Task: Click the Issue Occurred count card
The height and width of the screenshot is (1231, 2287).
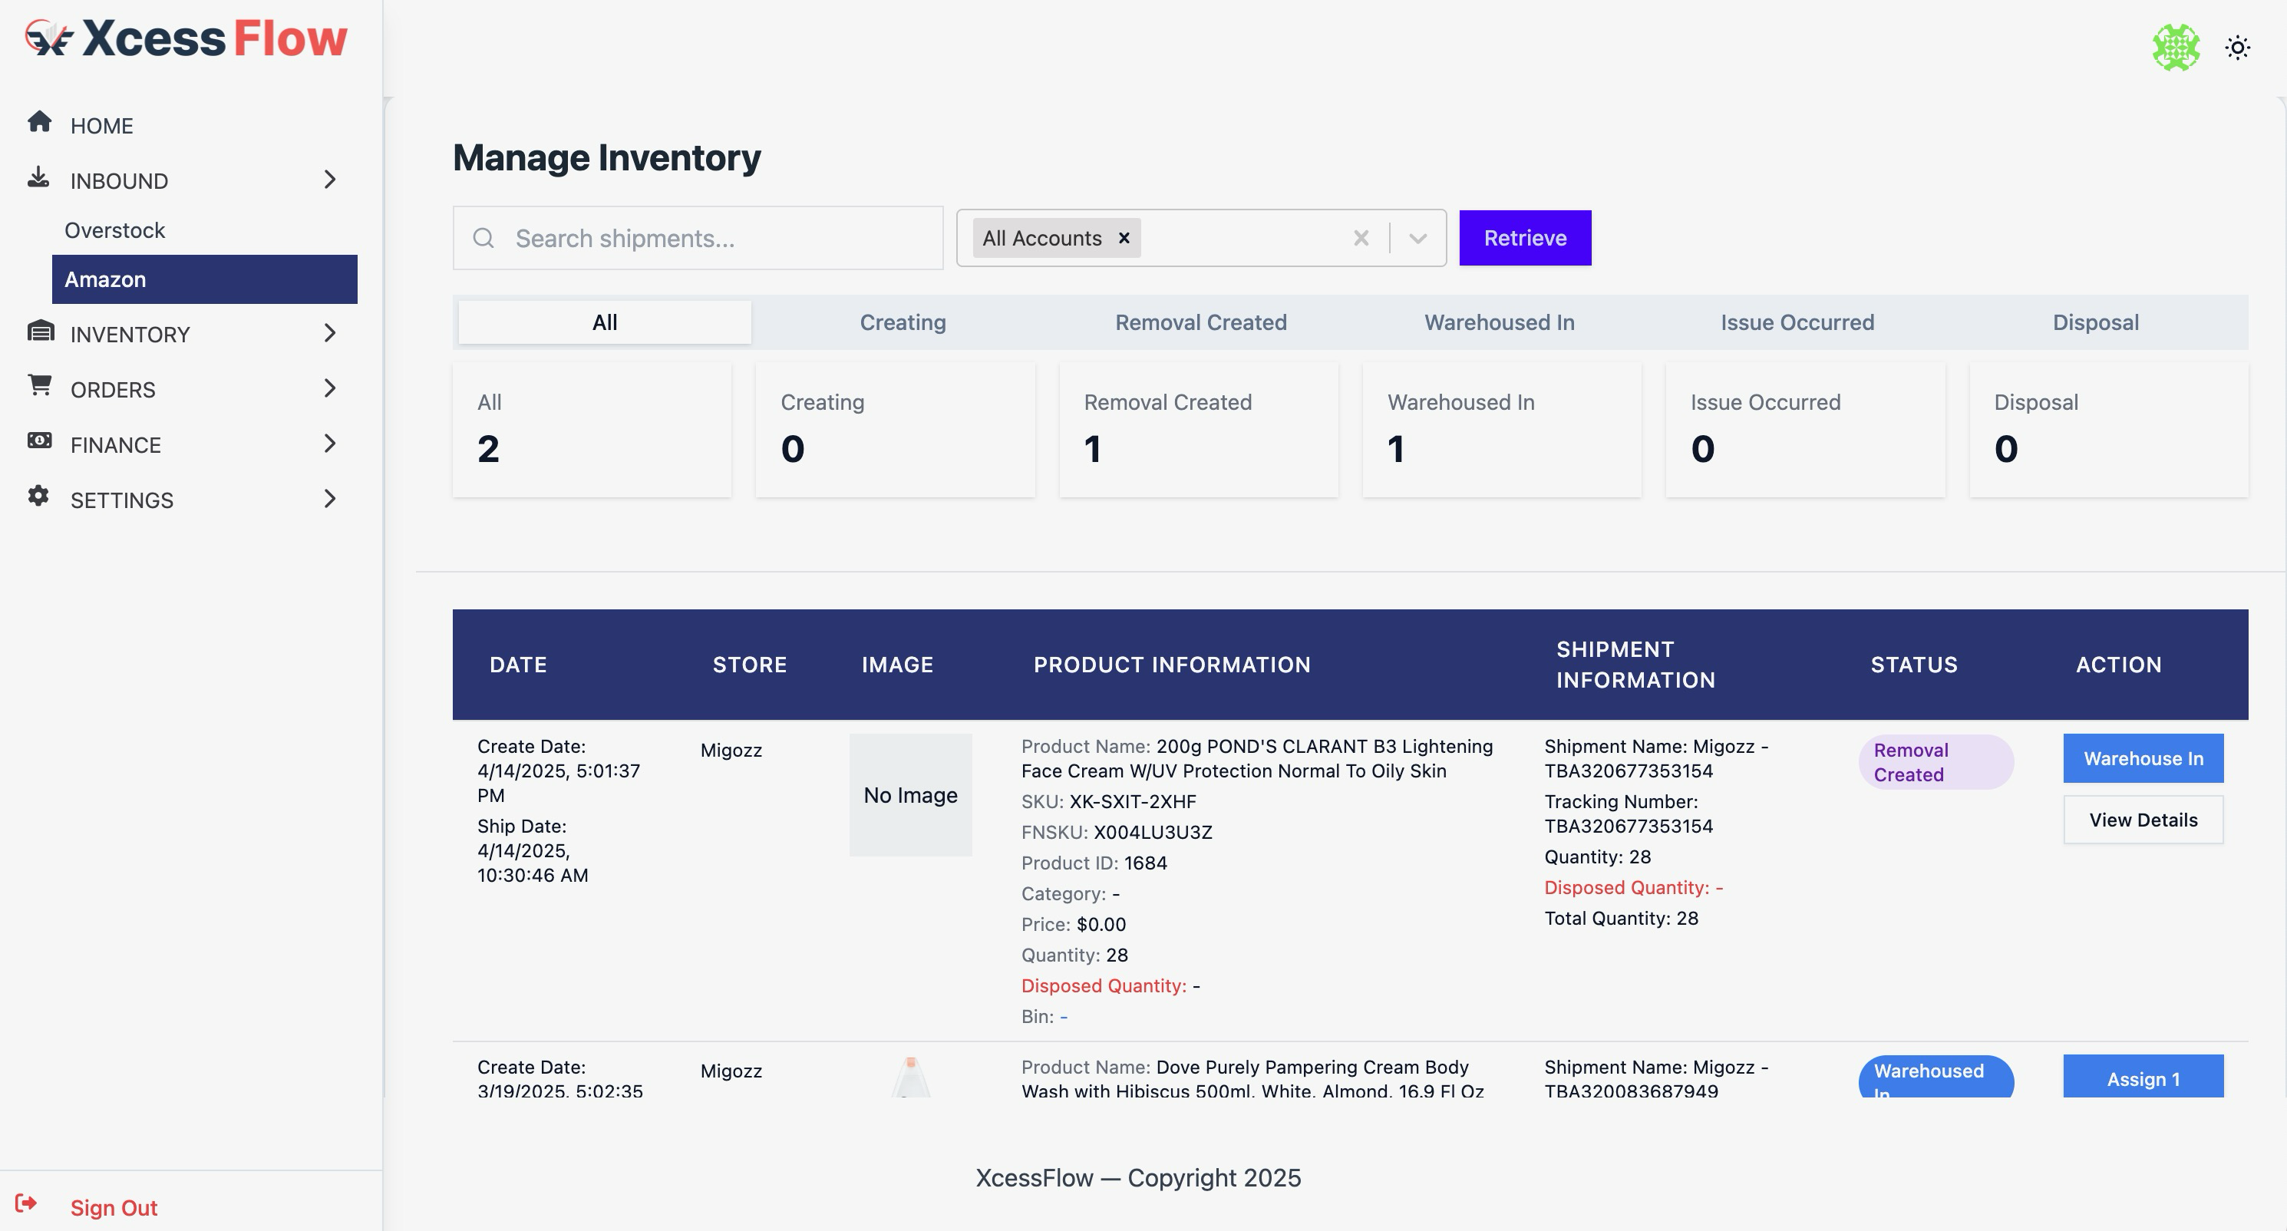Action: pos(1805,430)
